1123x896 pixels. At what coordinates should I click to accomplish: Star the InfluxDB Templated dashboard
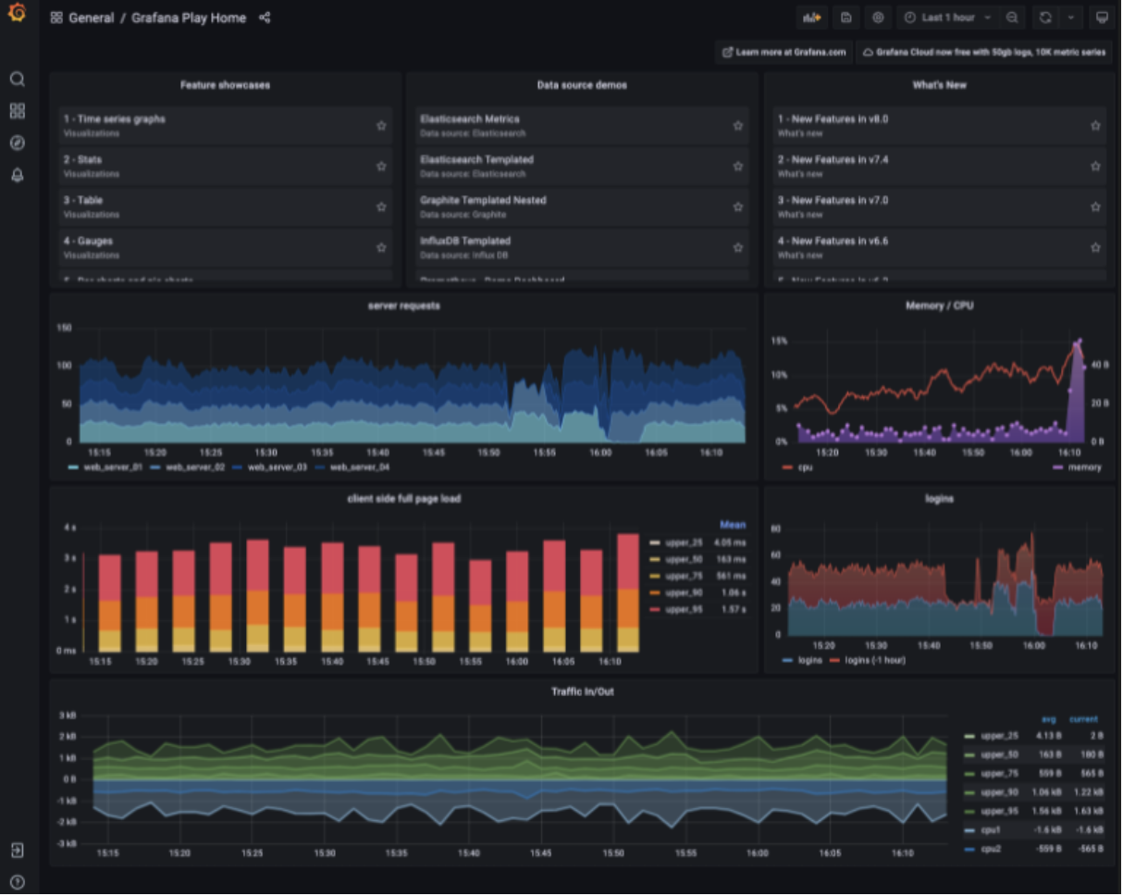pos(738,247)
